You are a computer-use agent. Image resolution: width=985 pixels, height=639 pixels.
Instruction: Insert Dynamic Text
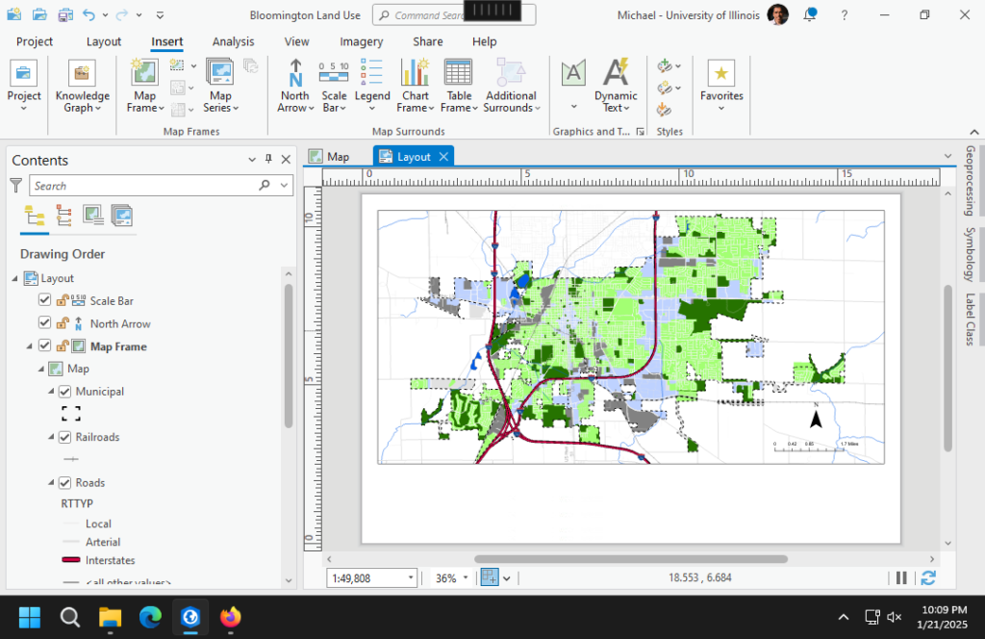click(616, 87)
